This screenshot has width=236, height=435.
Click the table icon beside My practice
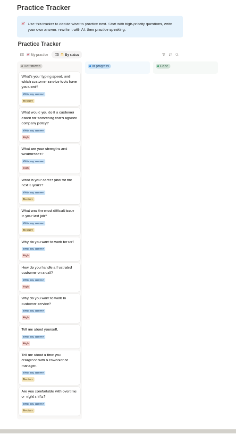22,55
